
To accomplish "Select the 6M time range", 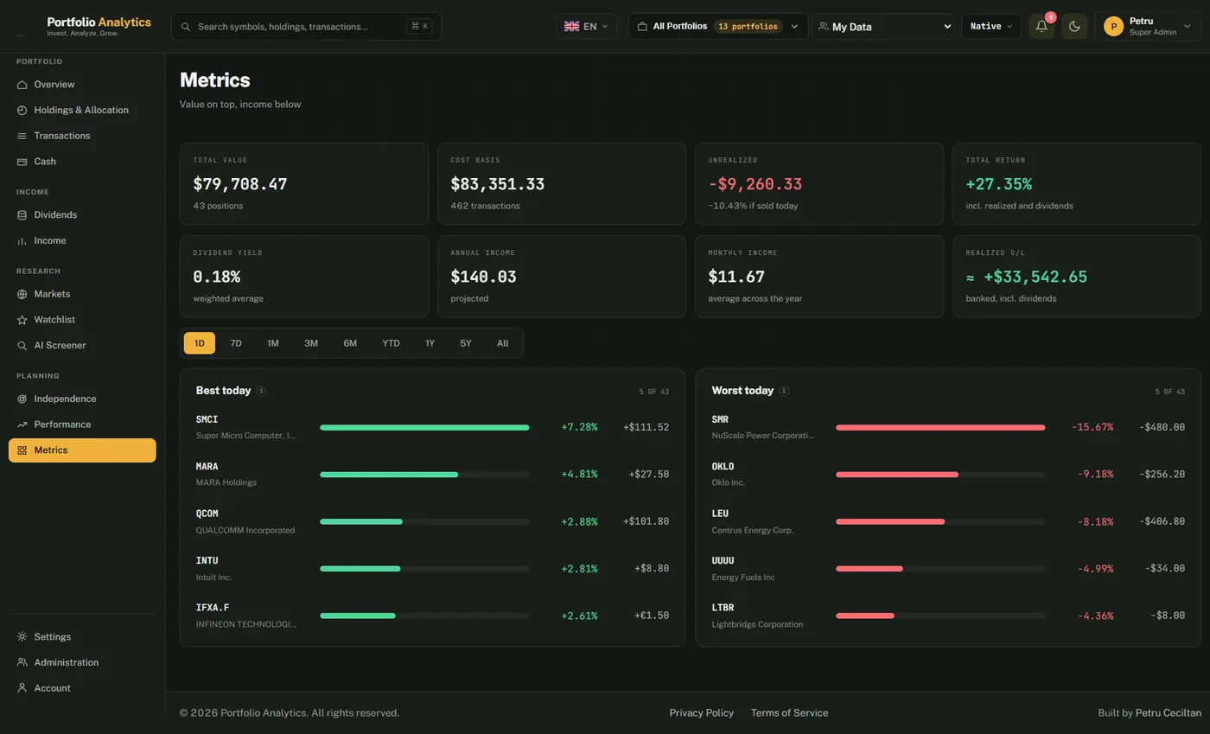I will 350,343.
